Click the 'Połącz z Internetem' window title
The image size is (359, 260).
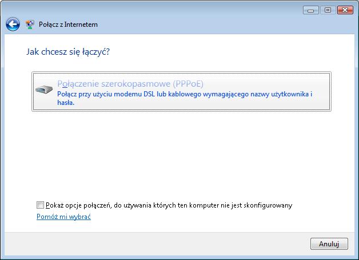(68, 25)
